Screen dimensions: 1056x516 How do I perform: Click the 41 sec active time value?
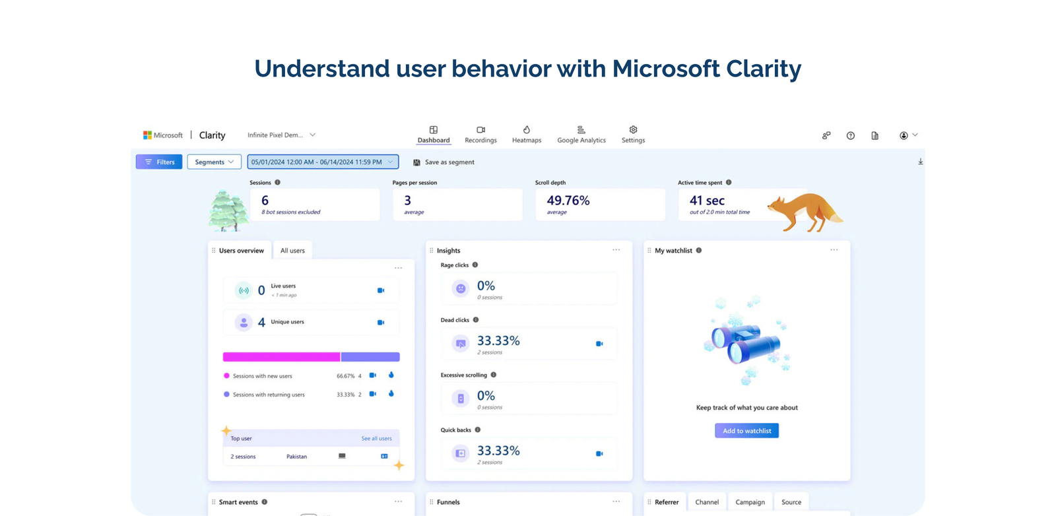[707, 201]
